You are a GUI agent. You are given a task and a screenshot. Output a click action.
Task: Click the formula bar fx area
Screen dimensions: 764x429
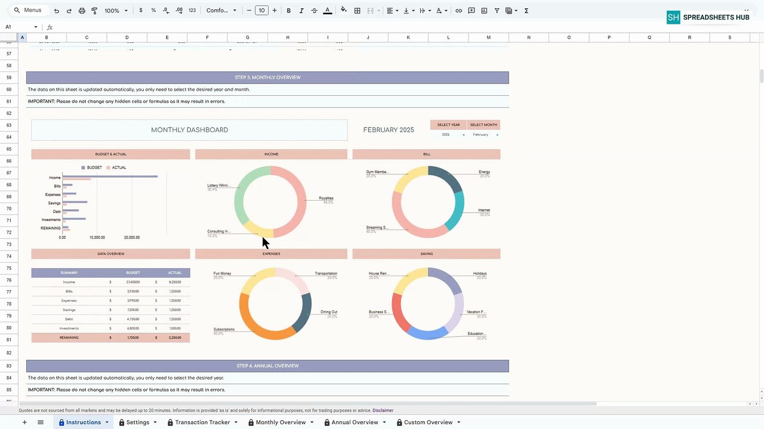click(50, 27)
